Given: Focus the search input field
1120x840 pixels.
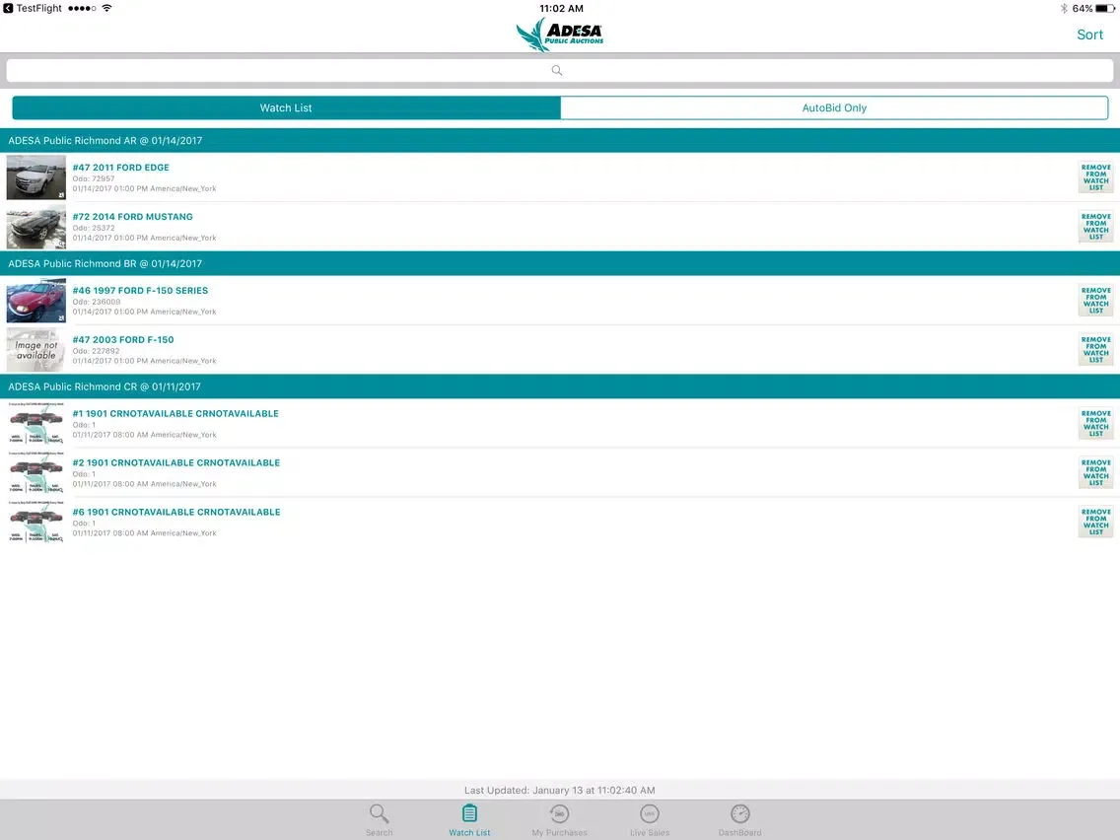Looking at the screenshot, I should [x=560, y=70].
